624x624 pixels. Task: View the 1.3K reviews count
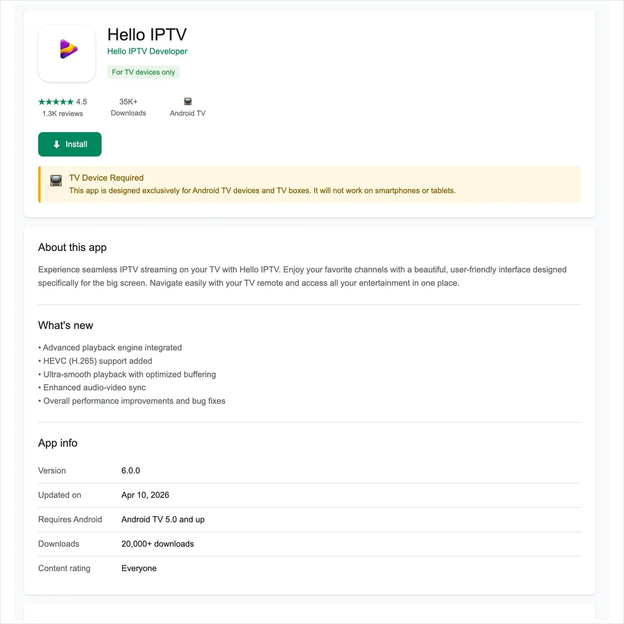[62, 114]
